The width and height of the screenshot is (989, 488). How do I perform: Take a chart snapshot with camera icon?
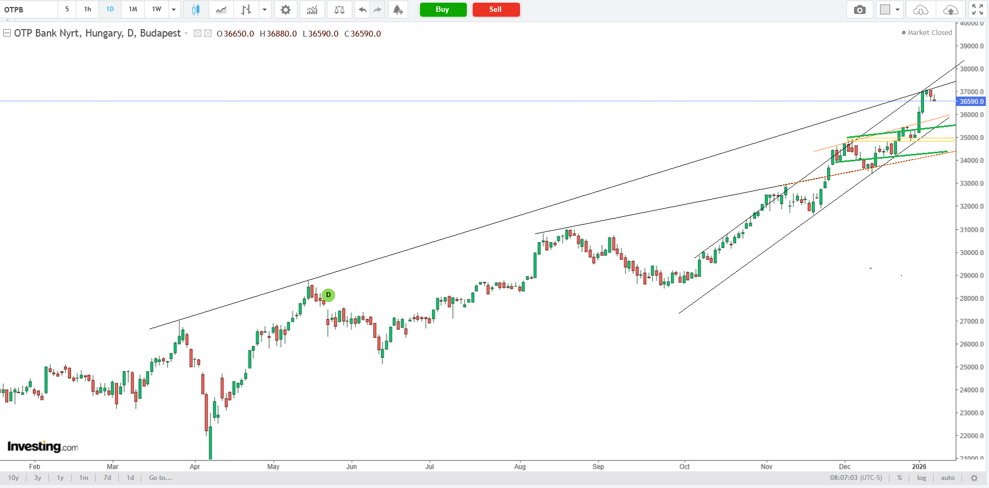860,10
